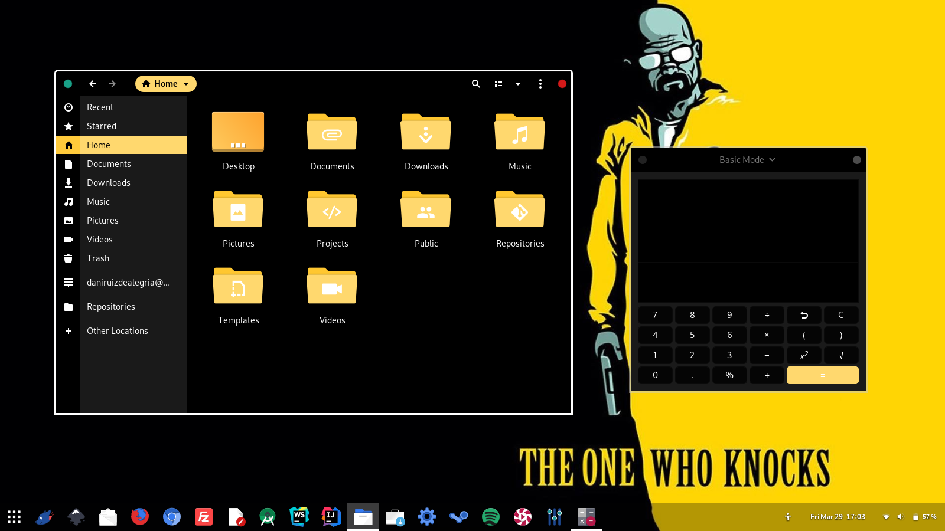Select Starred in the sidebar
The image size is (945, 531).
tap(121, 126)
